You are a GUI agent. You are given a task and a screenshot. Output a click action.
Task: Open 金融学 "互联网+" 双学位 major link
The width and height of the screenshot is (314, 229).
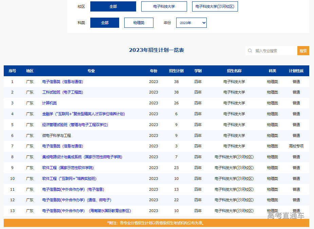coord(84,114)
